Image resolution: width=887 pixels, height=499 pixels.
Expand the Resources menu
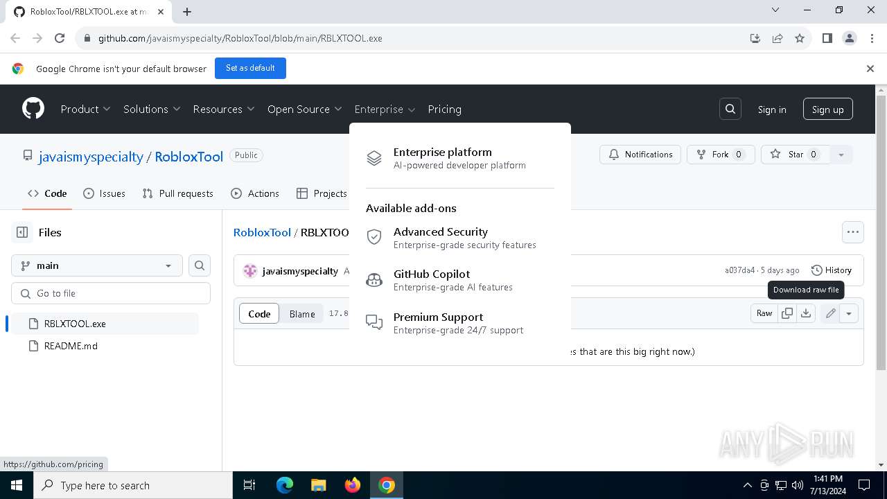pyautogui.click(x=224, y=109)
